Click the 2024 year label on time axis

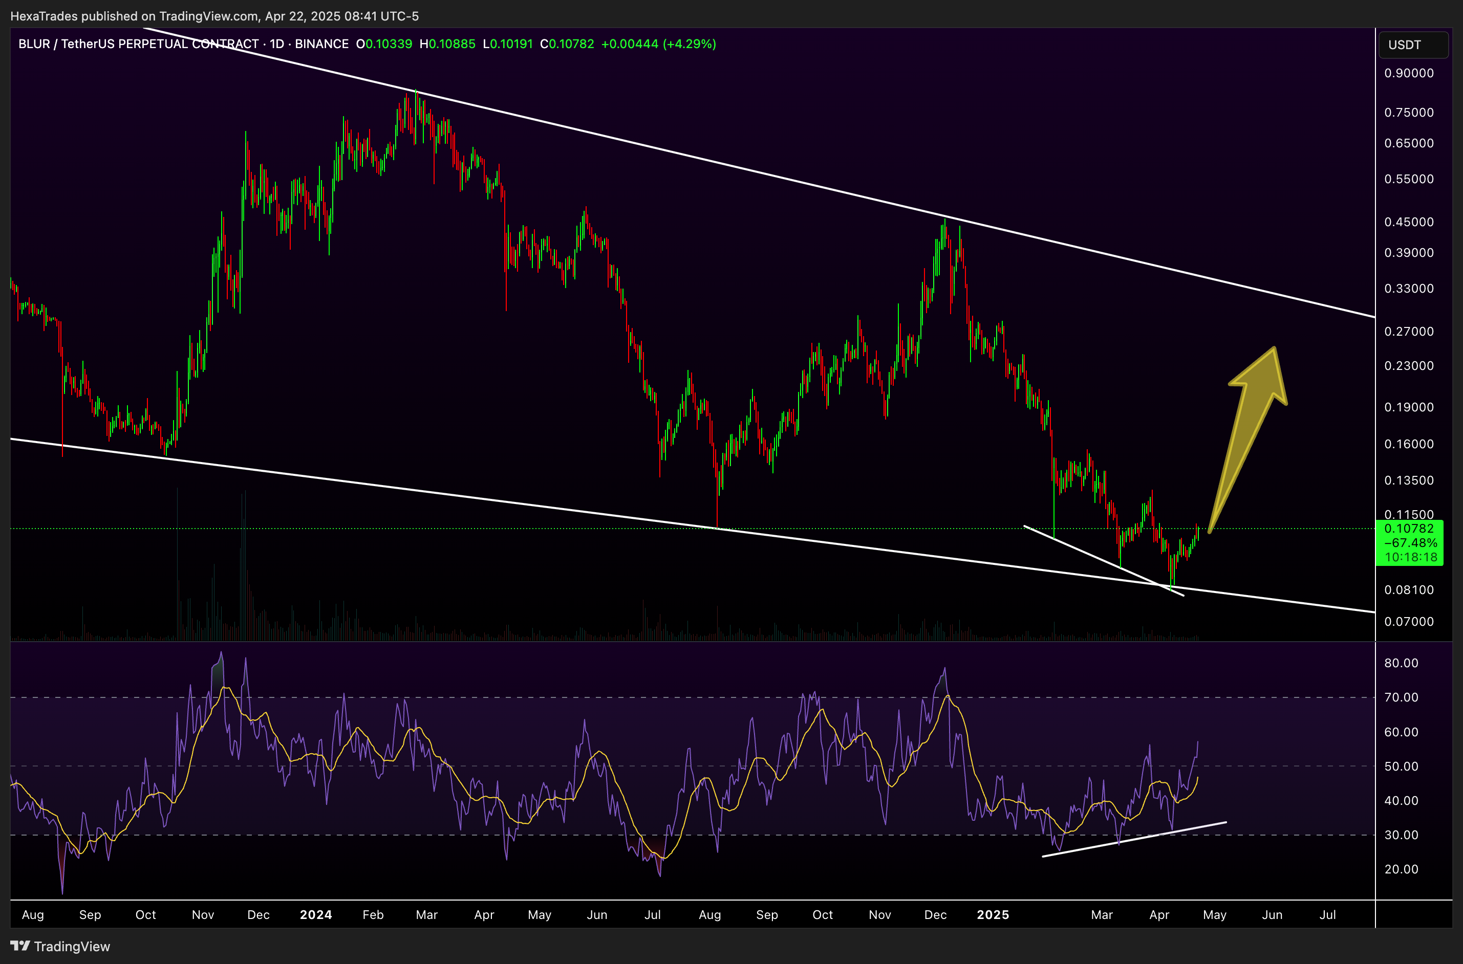click(316, 915)
